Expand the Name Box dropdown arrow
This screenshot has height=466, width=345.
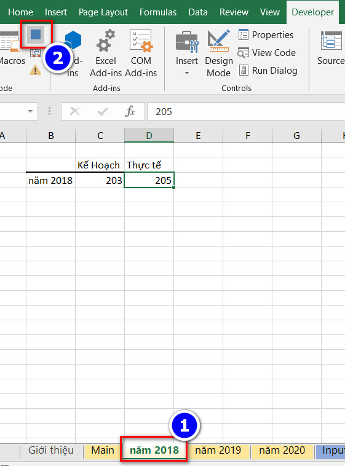coord(30,111)
